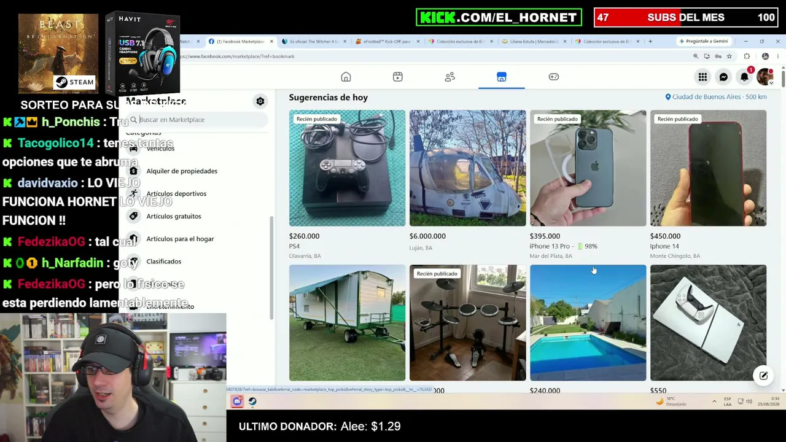Click the Buscar en Marketplace search field
This screenshot has width=786, height=442.
tap(197, 120)
